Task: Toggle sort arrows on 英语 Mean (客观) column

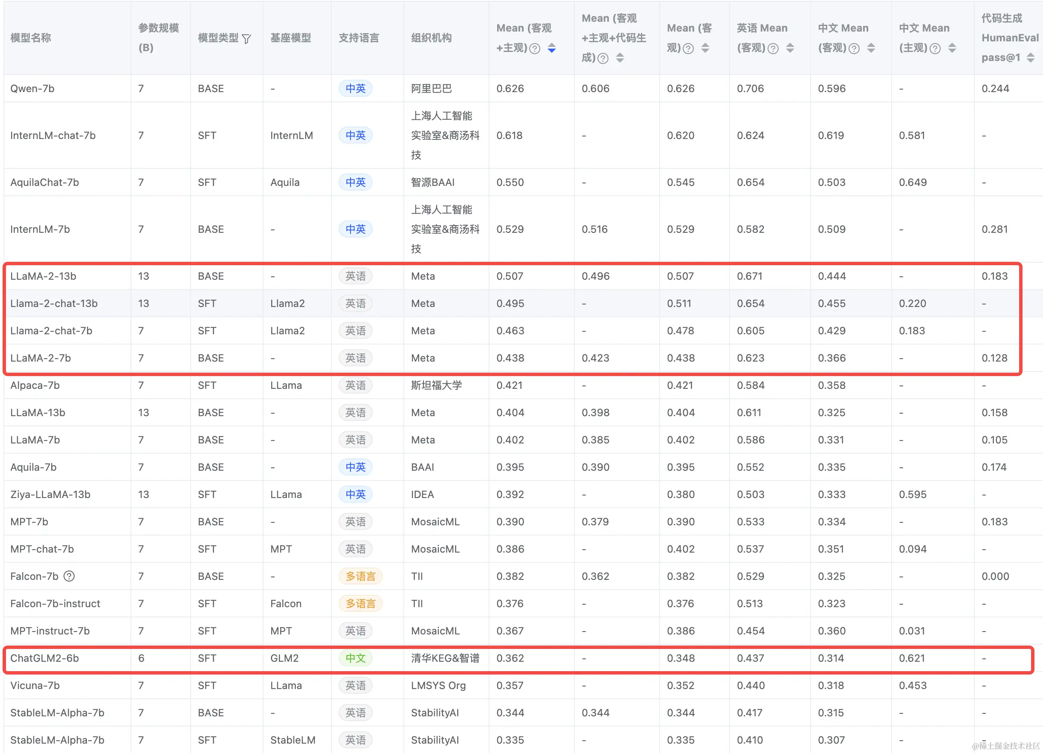Action: (790, 48)
